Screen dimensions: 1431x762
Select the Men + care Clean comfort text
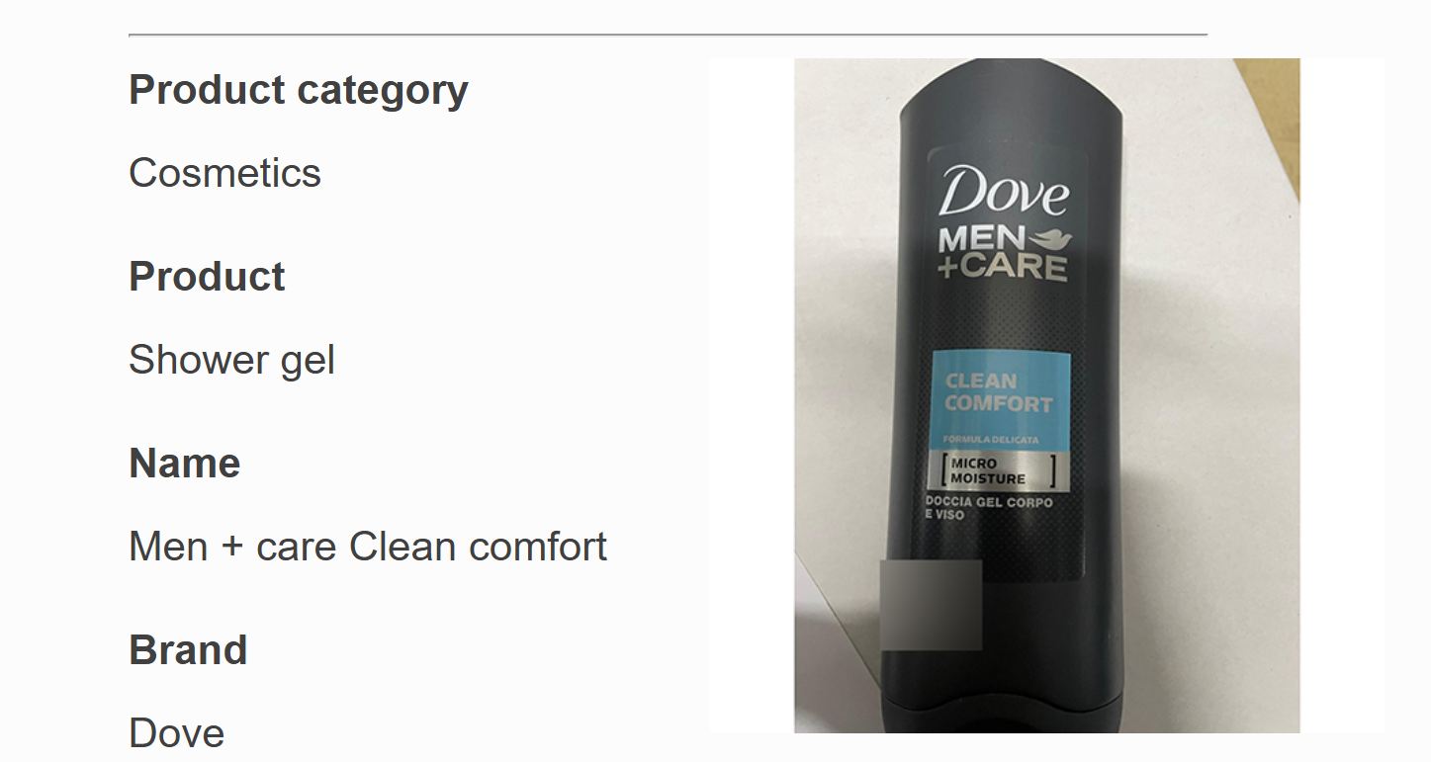click(368, 547)
